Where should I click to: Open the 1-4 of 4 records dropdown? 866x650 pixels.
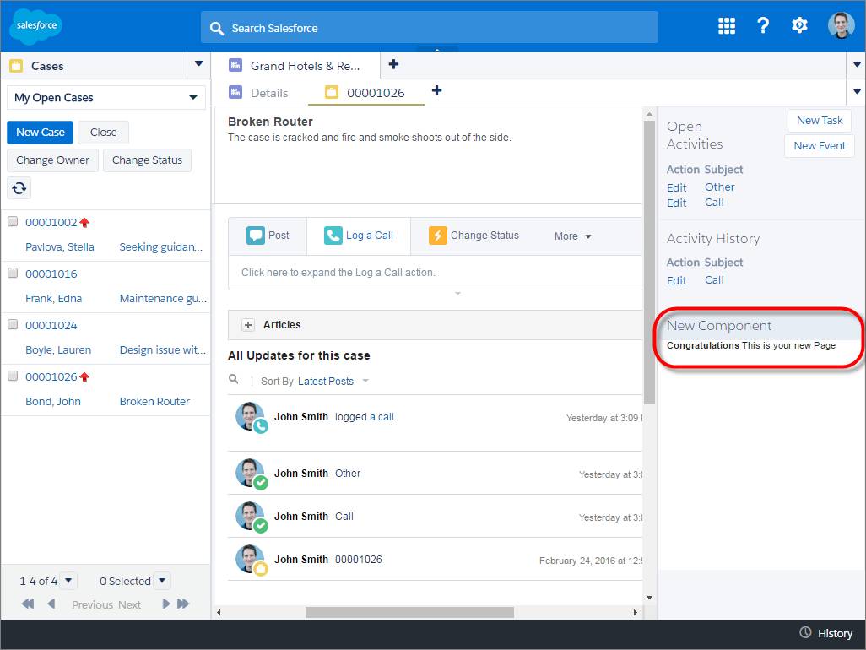pos(68,581)
